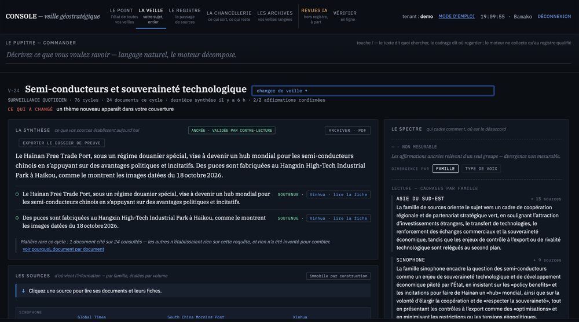Click SINOPHONE family heading in spectre
Image resolution: width=579 pixels, height=322 pixels.
[411, 260]
